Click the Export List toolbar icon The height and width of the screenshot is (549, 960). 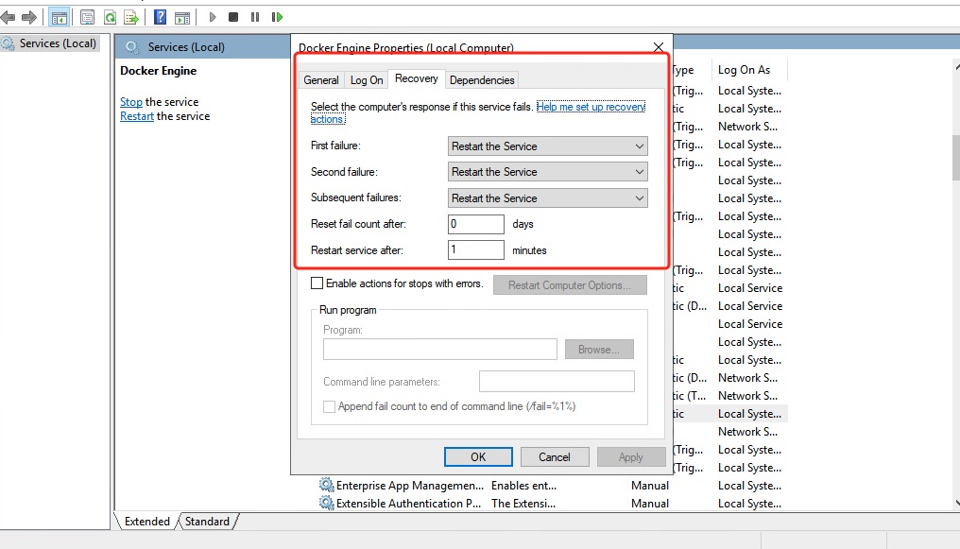131,17
